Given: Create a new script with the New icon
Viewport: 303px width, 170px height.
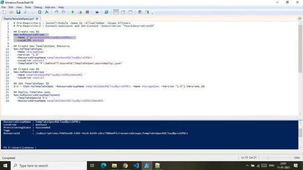Looking at the screenshot, I should [4, 12].
